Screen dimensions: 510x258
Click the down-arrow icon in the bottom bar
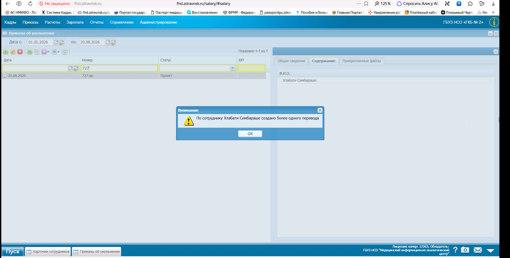click(491, 250)
